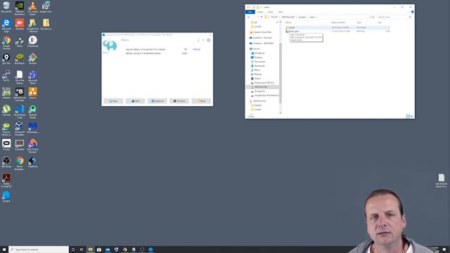Open Desktop in navigation pane
The height and width of the screenshot is (253, 450).
258,58
